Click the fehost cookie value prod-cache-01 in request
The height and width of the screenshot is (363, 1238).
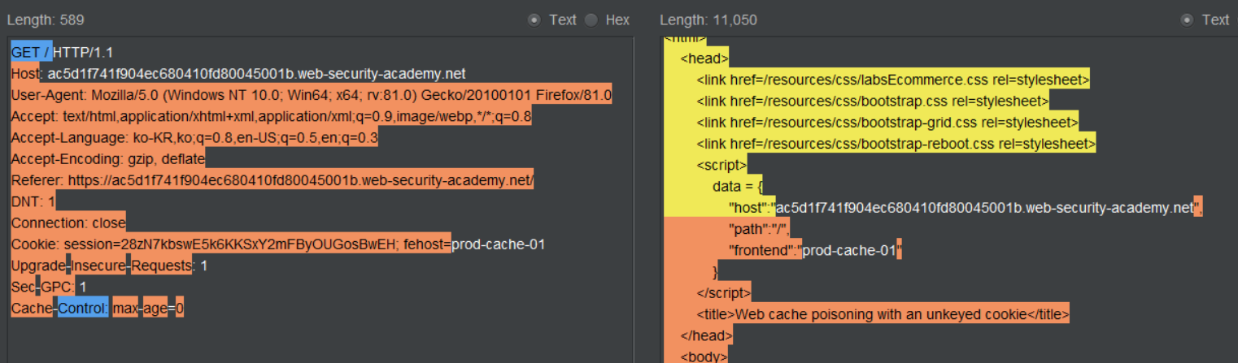point(498,244)
